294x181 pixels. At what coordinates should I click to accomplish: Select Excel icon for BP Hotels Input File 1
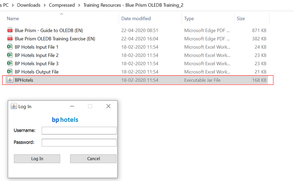coord(10,47)
